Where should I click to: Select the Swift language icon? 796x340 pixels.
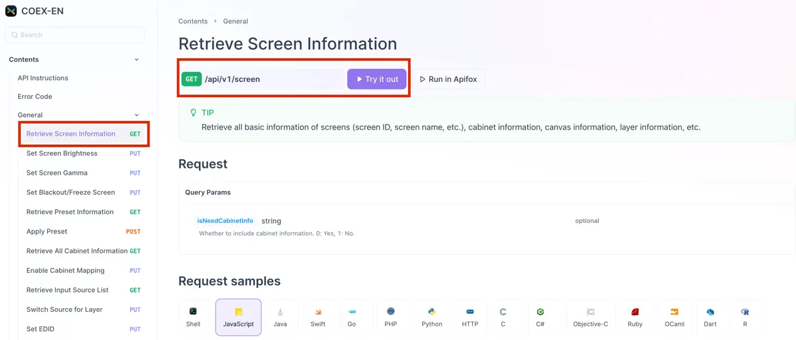pos(318,312)
